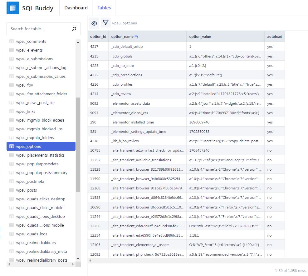Click the search magnifier icon
Image resolution: width=308 pixels, height=276 pixels.
[x=74, y=29]
